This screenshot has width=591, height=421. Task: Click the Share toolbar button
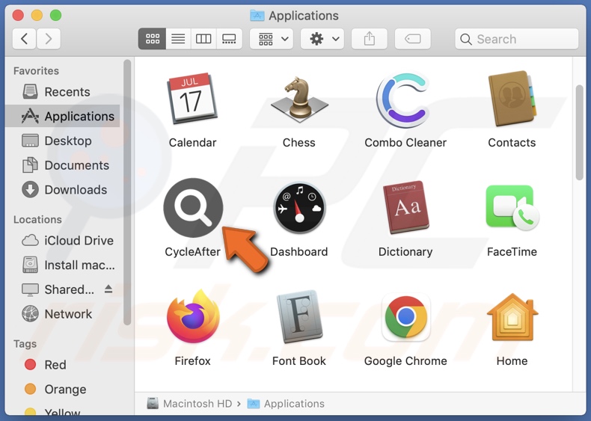370,39
